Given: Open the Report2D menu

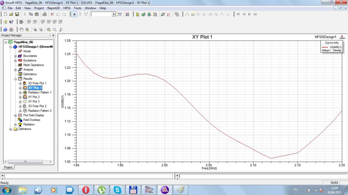Looking at the screenshot, I should pyautogui.click(x=53, y=8).
